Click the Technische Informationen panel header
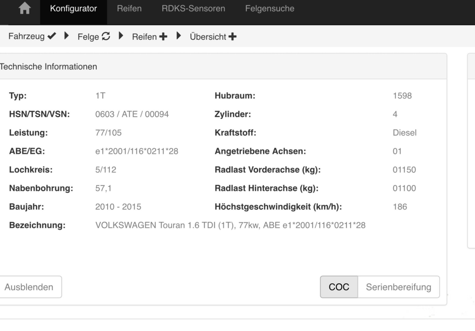The height and width of the screenshot is (331, 475). (x=48, y=67)
